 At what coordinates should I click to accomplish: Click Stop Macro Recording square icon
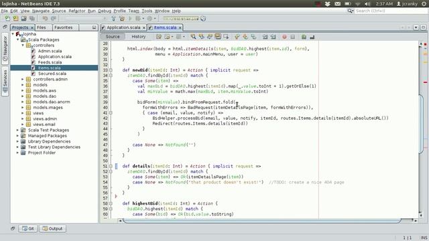point(292,37)
